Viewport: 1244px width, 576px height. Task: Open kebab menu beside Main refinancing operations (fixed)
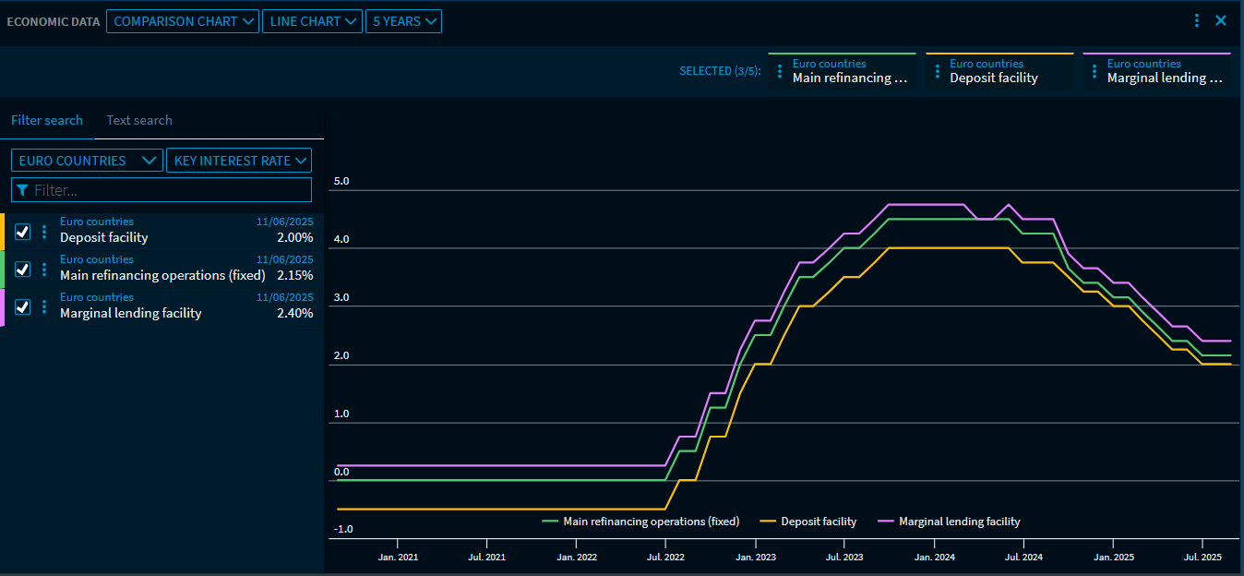coord(44,269)
